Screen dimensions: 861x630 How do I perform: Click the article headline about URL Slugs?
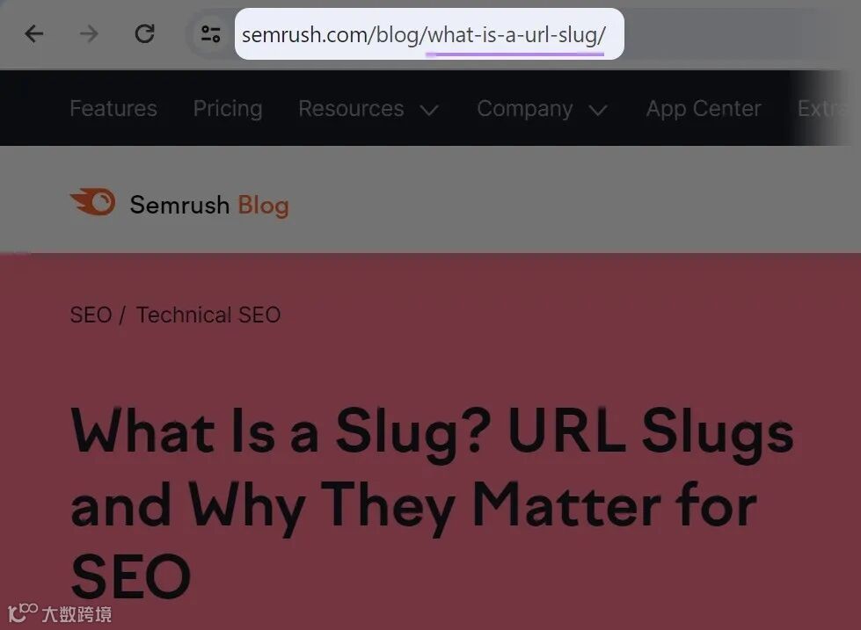click(432, 502)
